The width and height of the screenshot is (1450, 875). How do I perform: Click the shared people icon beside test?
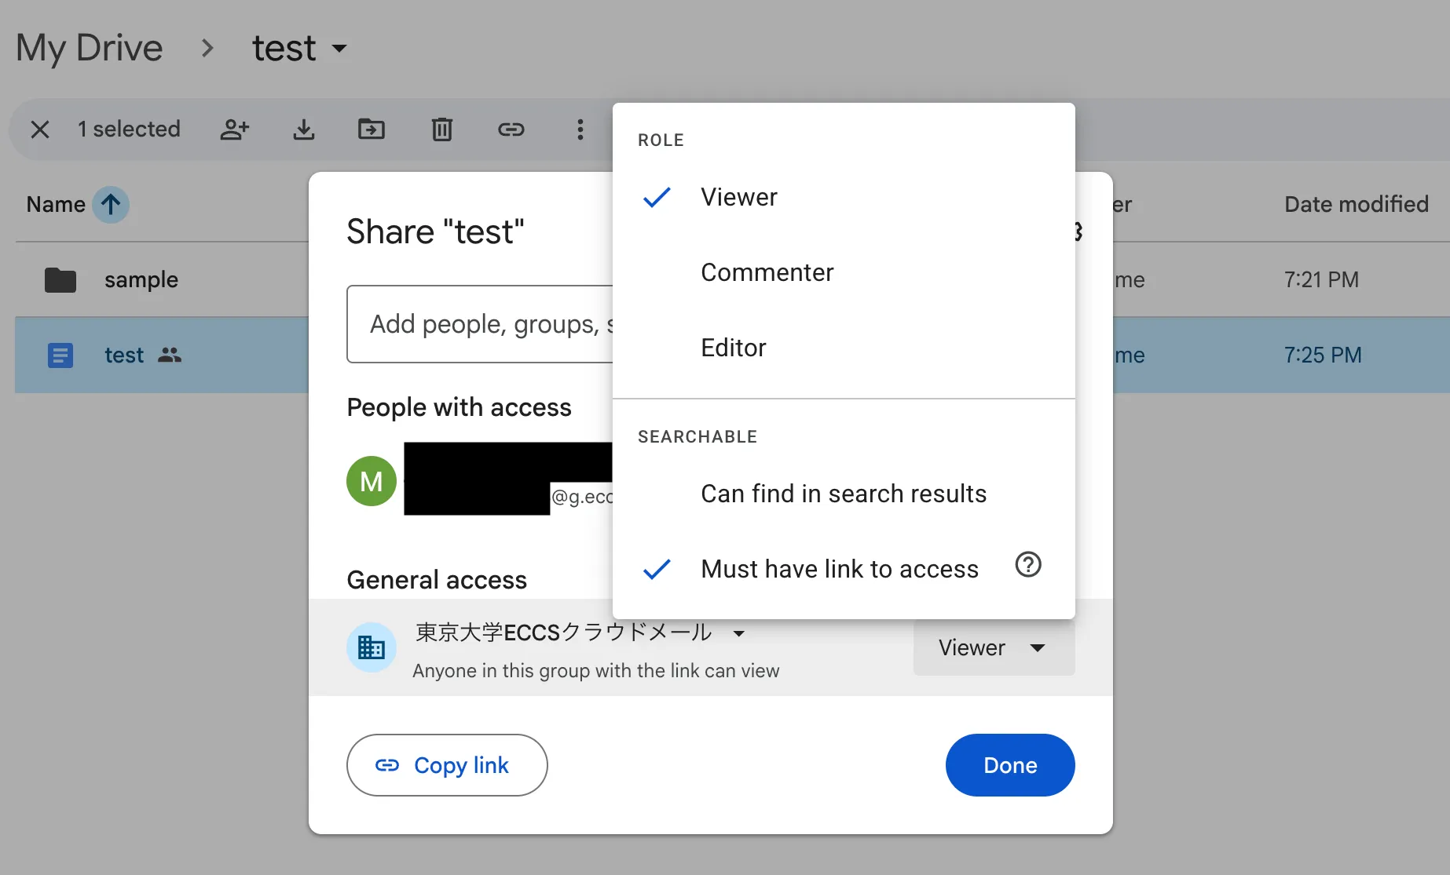(170, 355)
